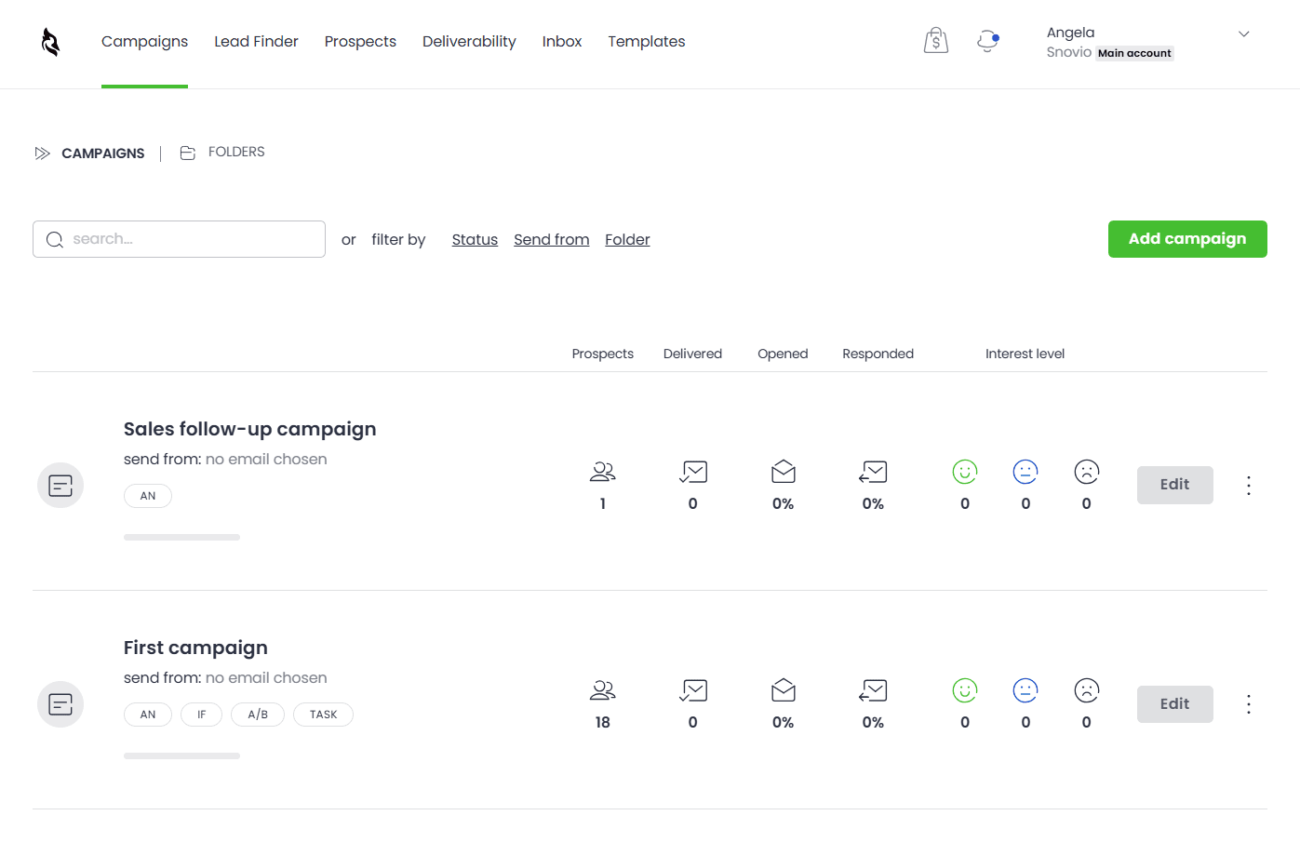Expand the Angela account dropdown

1243,34
